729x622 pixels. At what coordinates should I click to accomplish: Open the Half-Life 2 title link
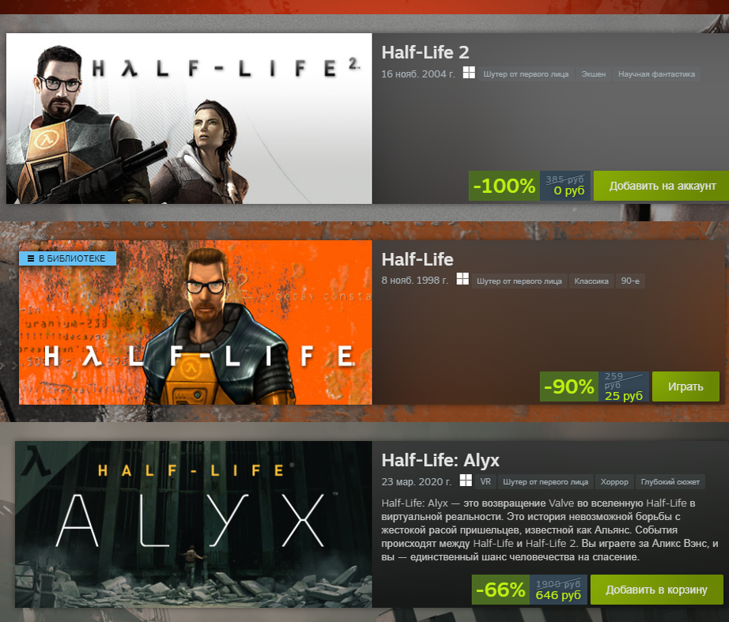(425, 52)
